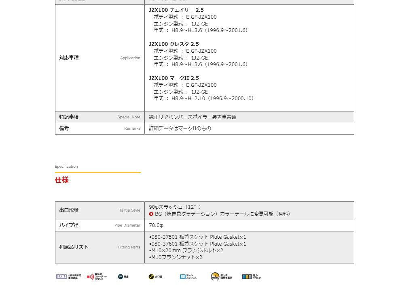Click the 対応車種 Application row label
Viewport: 402px width, 291px height.
(69, 58)
